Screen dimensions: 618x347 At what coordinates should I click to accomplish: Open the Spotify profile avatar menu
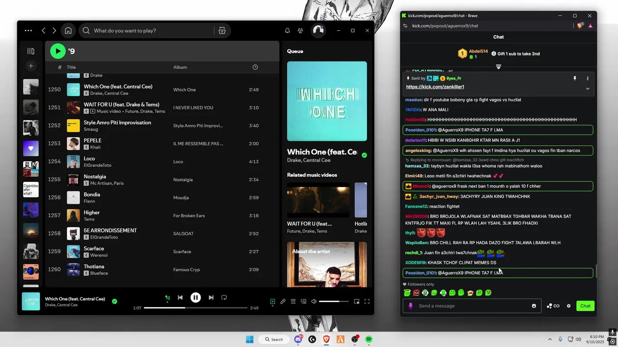pos(318,30)
